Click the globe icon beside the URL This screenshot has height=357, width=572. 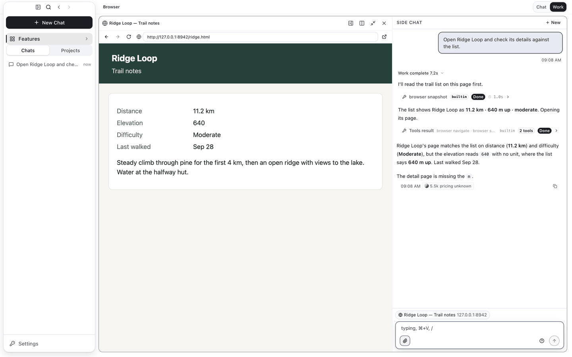tap(139, 37)
